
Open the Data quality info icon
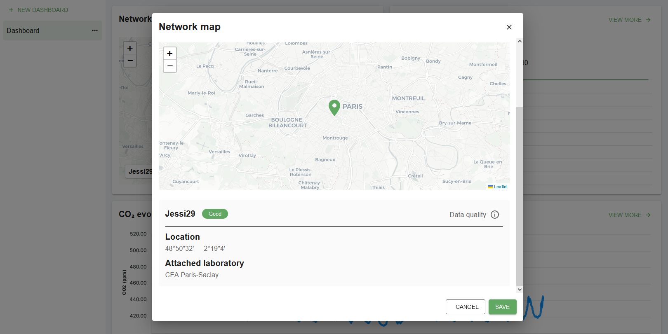coord(495,215)
